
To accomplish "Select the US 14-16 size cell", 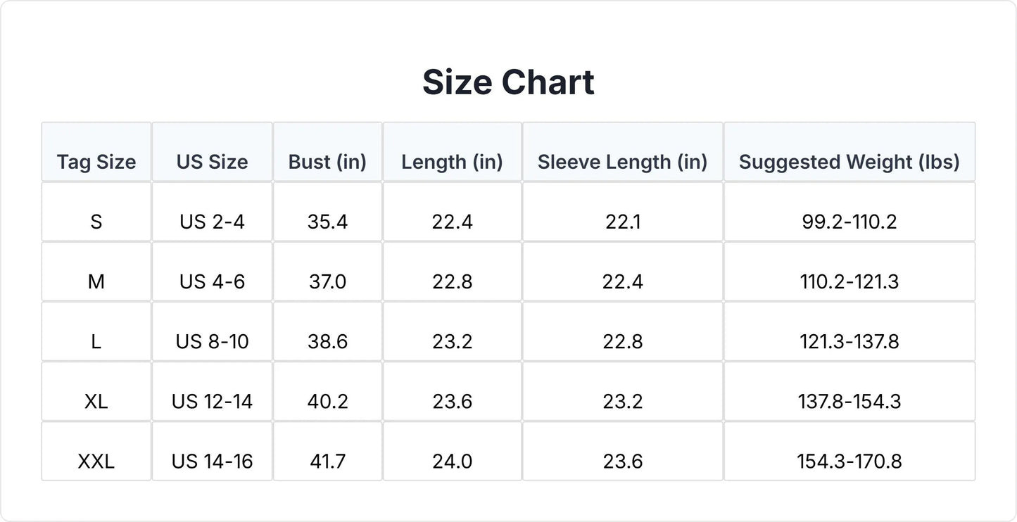I will (212, 451).
